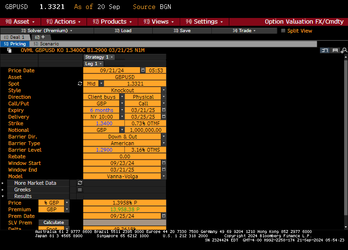Open the Delivery date calendar icon
348x250 pixels.
(x=164, y=116)
